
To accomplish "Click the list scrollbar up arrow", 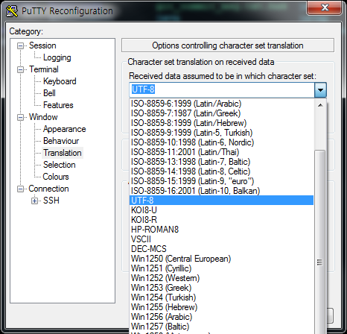I will [x=320, y=105].
